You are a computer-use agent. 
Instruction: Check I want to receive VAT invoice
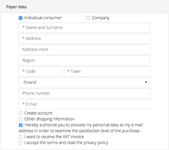pyautogui.click(x=21, y=137)
